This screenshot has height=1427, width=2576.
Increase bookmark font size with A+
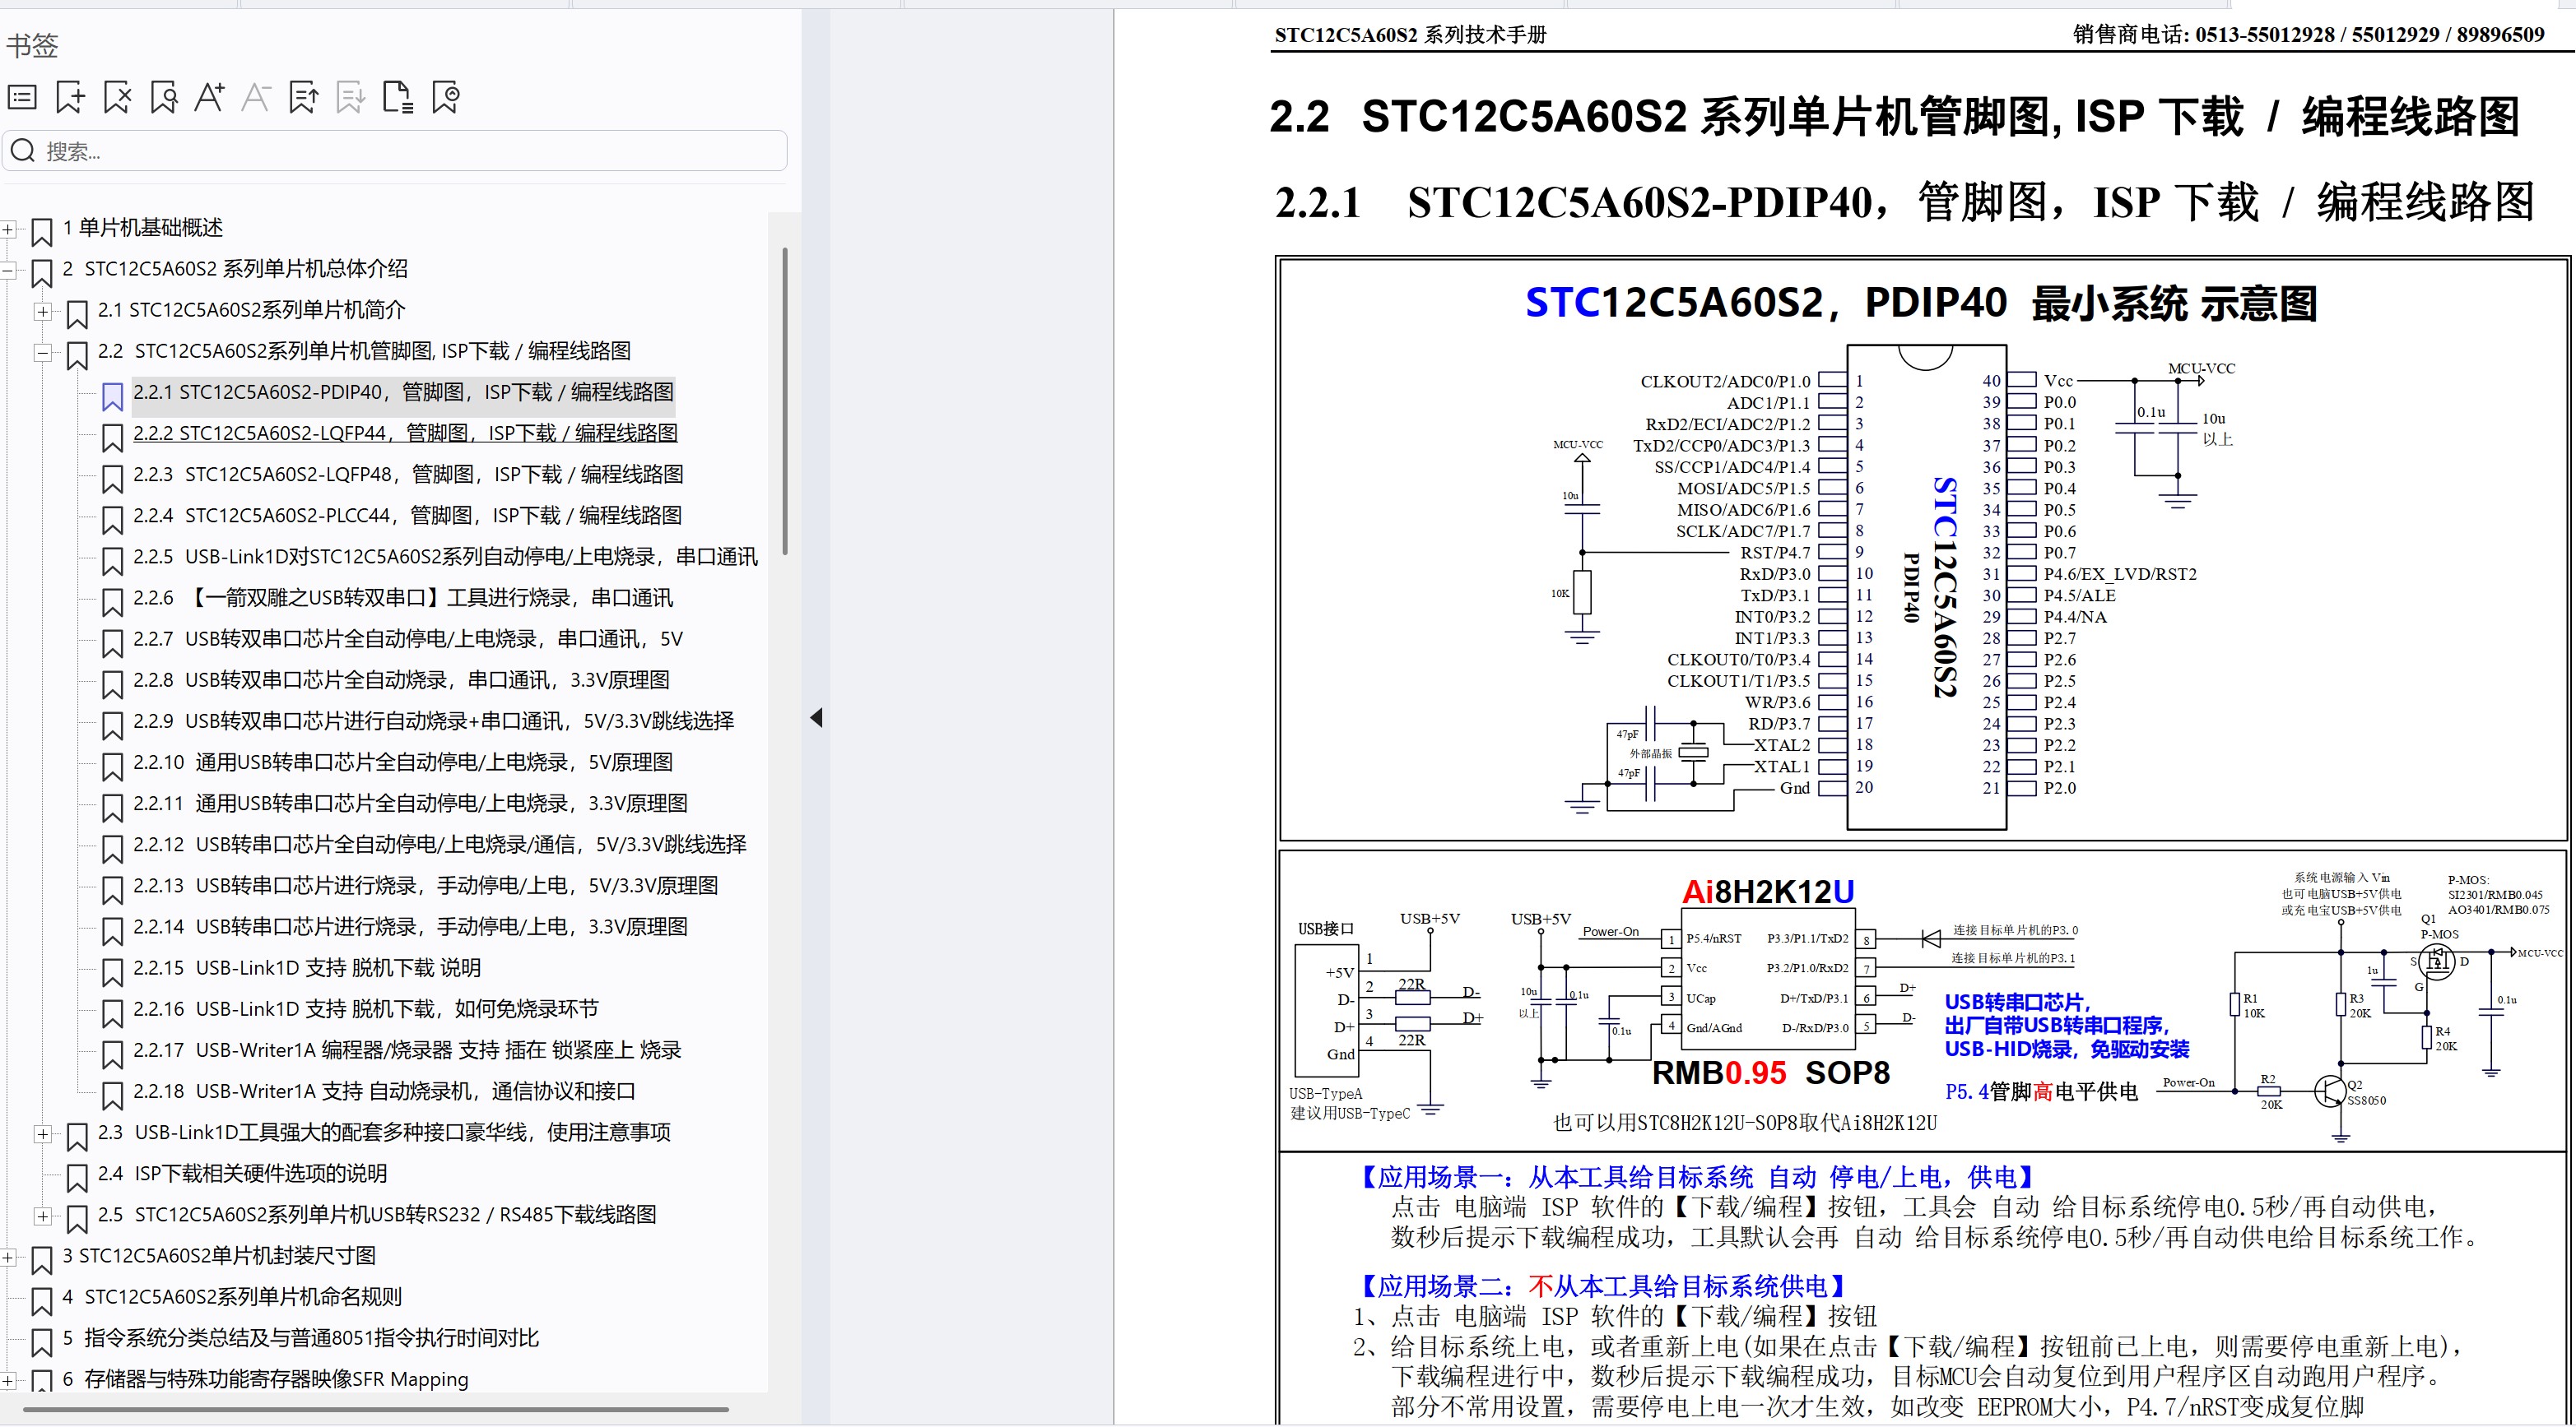click(209, 97)
